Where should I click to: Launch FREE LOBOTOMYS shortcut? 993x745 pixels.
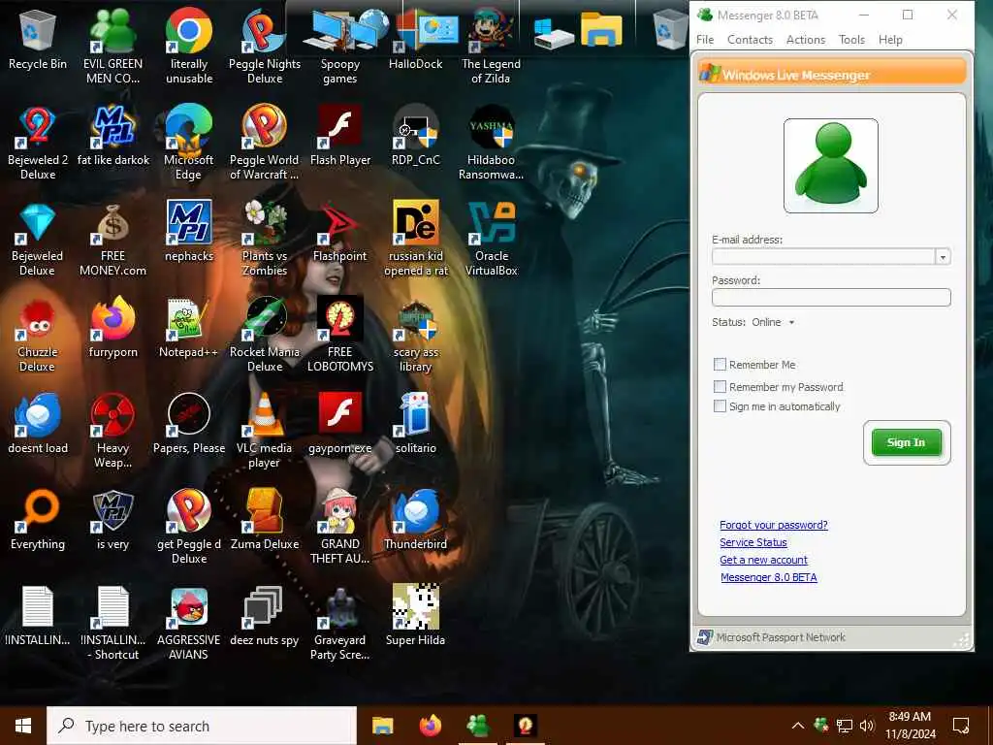(x=340, y=336)
